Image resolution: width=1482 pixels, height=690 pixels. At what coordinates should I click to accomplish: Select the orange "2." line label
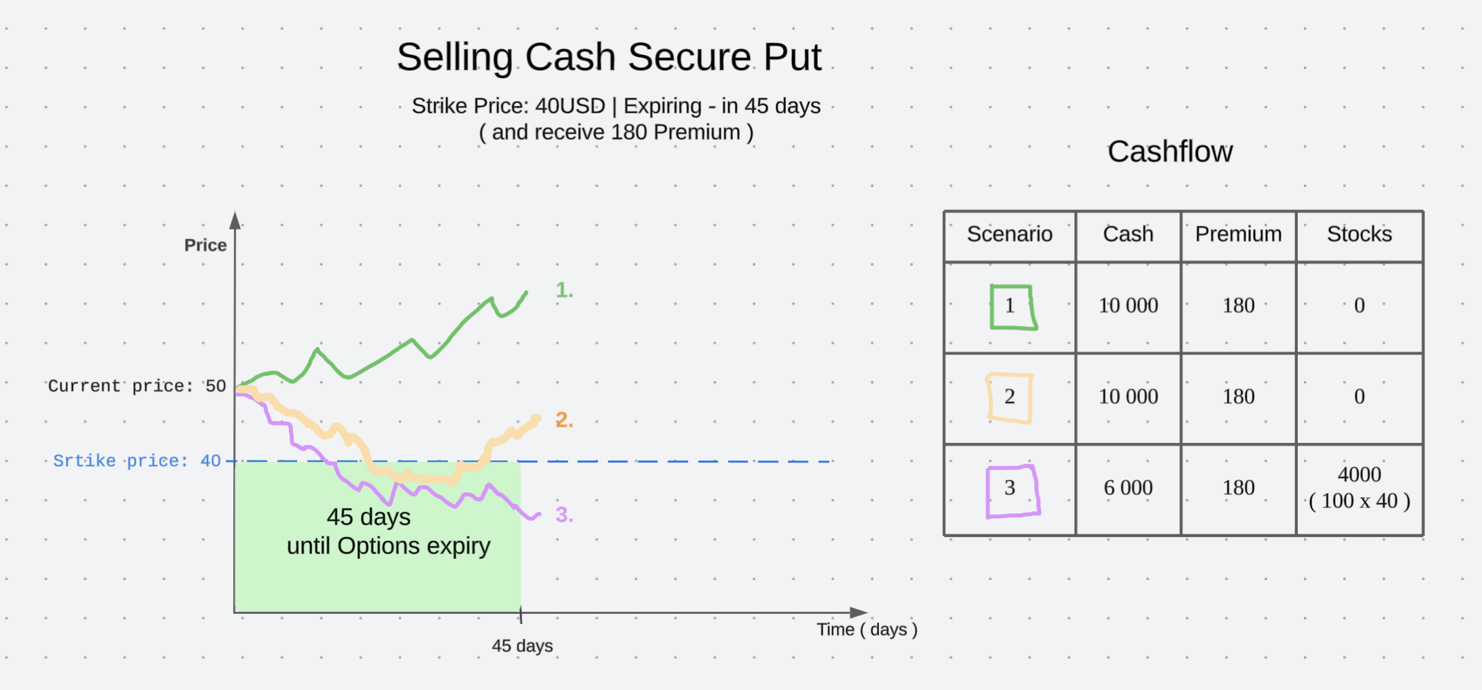(564, 420)
